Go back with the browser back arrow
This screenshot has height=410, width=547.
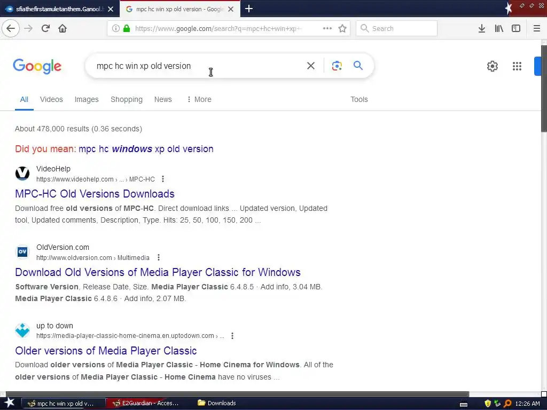click(x=11, y=29)
